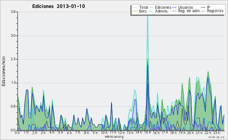Image resolution: width=228 pixels, height=140 pixels.
Task: Click the tallest peak near 15 h
Action: coord(147,13)
